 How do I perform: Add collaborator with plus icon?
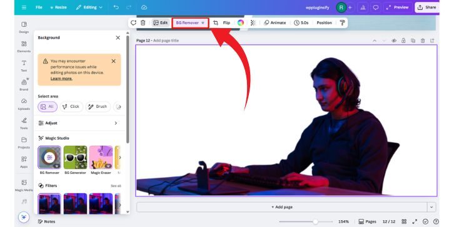coord(350,7)
